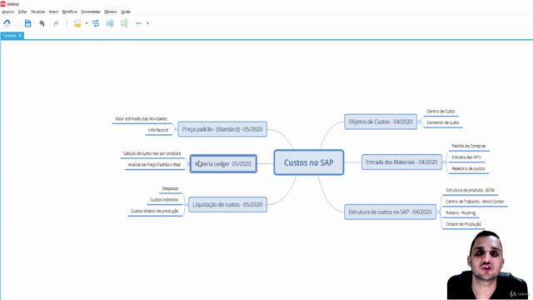The height and width of the screenshot is (300, 533).
Task: Click subtopic 'Centro de Custo'
Action: point(441,112)
